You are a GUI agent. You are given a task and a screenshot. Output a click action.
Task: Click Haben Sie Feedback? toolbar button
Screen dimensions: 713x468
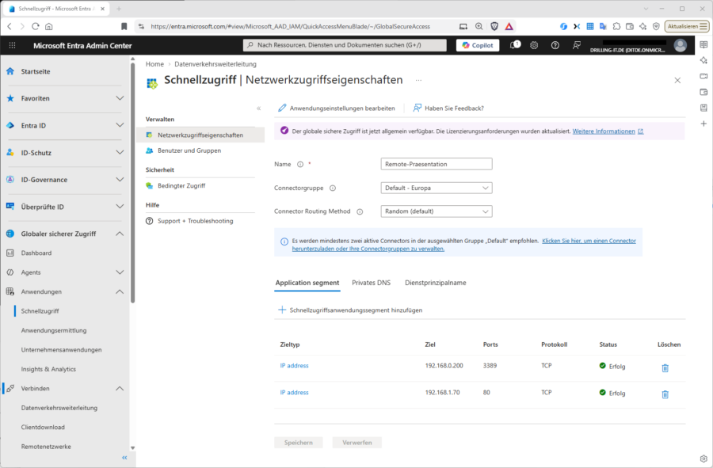(448, 108)
